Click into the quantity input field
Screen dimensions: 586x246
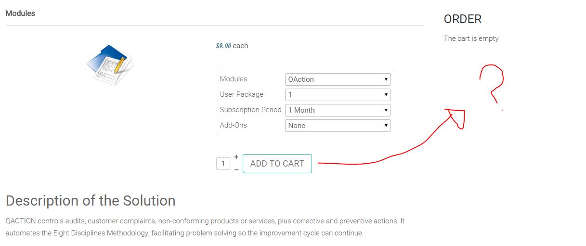click(x=223, y=164)
